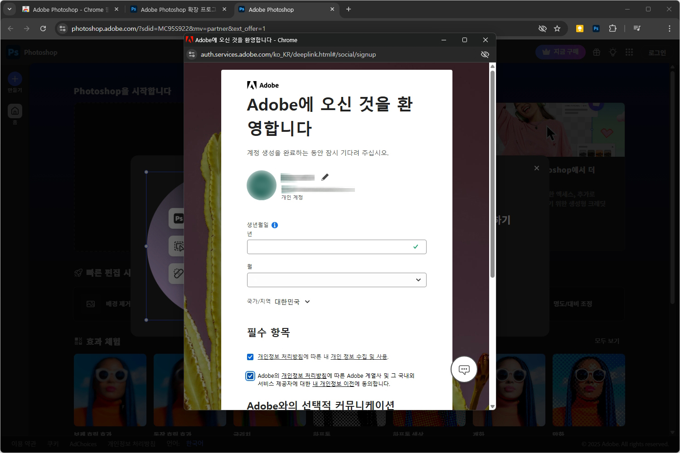This screenshot has width=680, height=453.
Task: Open 개인정보 처리방침 link in second consent
Action: [304, 376]
